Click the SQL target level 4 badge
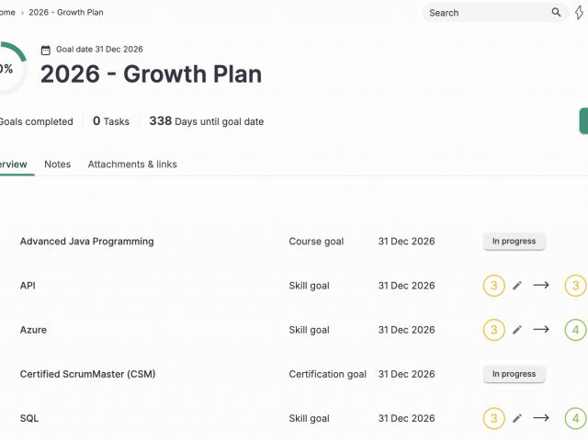Viewport: 588px width, 441px height. coord(575,418)
